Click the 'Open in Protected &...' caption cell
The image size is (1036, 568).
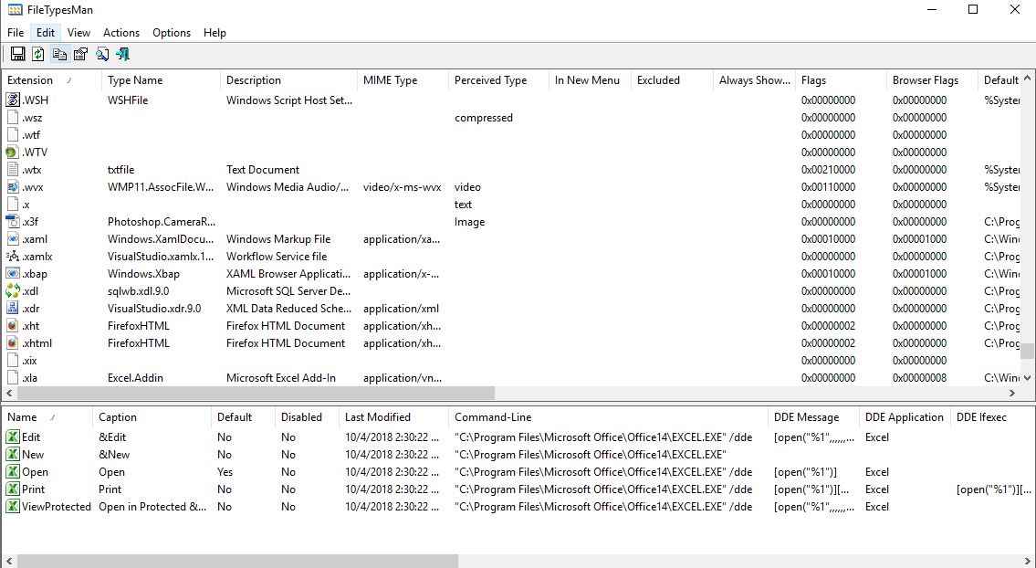152,507
